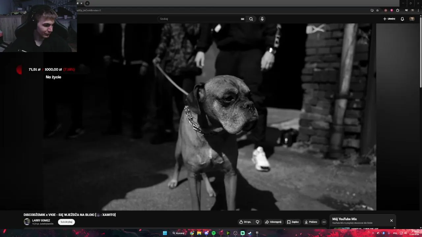Open Chrome from the taskbar
Image resolution: width=422 pixels, height=237 pixels.
pyautogui.click(x=192, y=233)
